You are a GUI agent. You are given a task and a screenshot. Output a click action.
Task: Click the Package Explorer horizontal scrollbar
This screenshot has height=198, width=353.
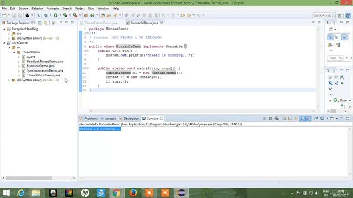click(29, 178)
